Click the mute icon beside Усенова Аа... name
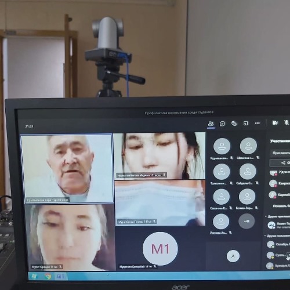The width and height of the screenshot is (290, 290). 230,233
